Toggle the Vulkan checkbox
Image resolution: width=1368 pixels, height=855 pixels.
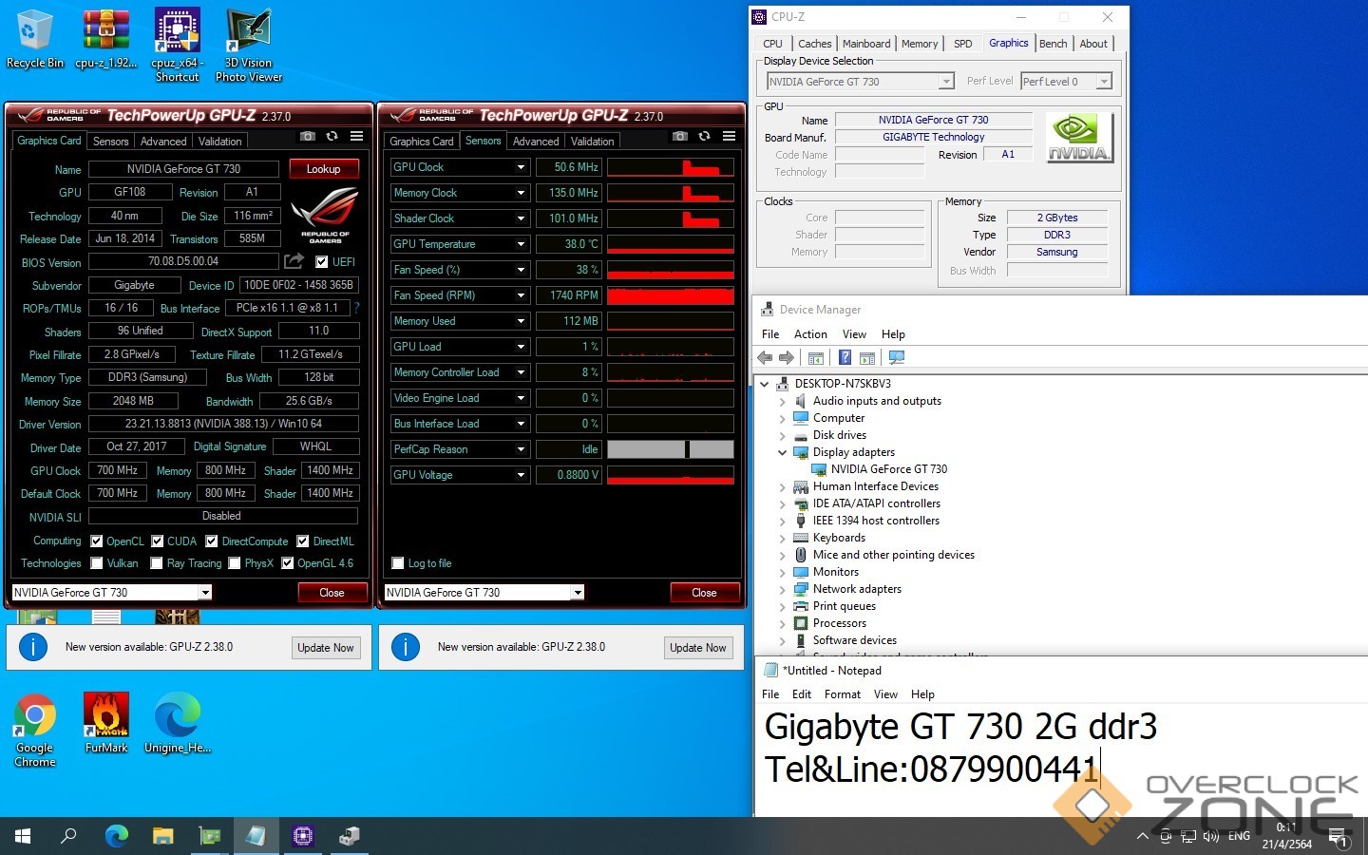click(97, 563)
